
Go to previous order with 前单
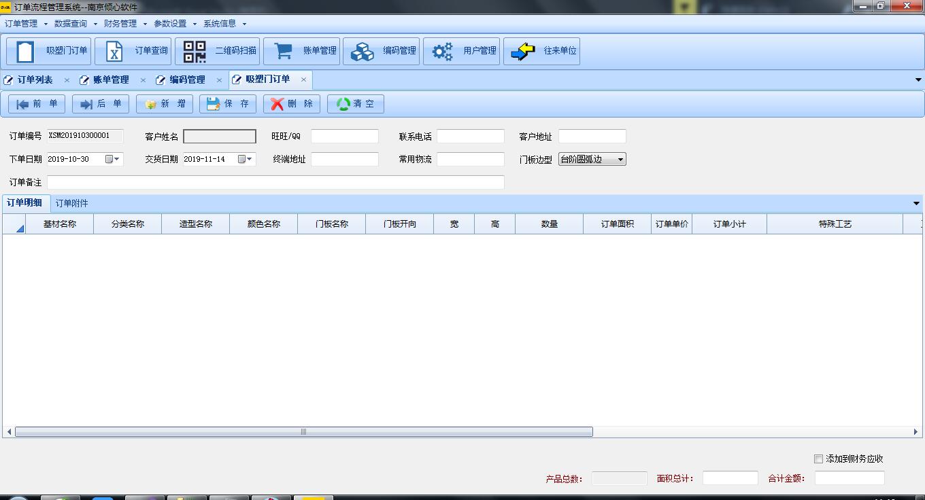coord(37,104)
